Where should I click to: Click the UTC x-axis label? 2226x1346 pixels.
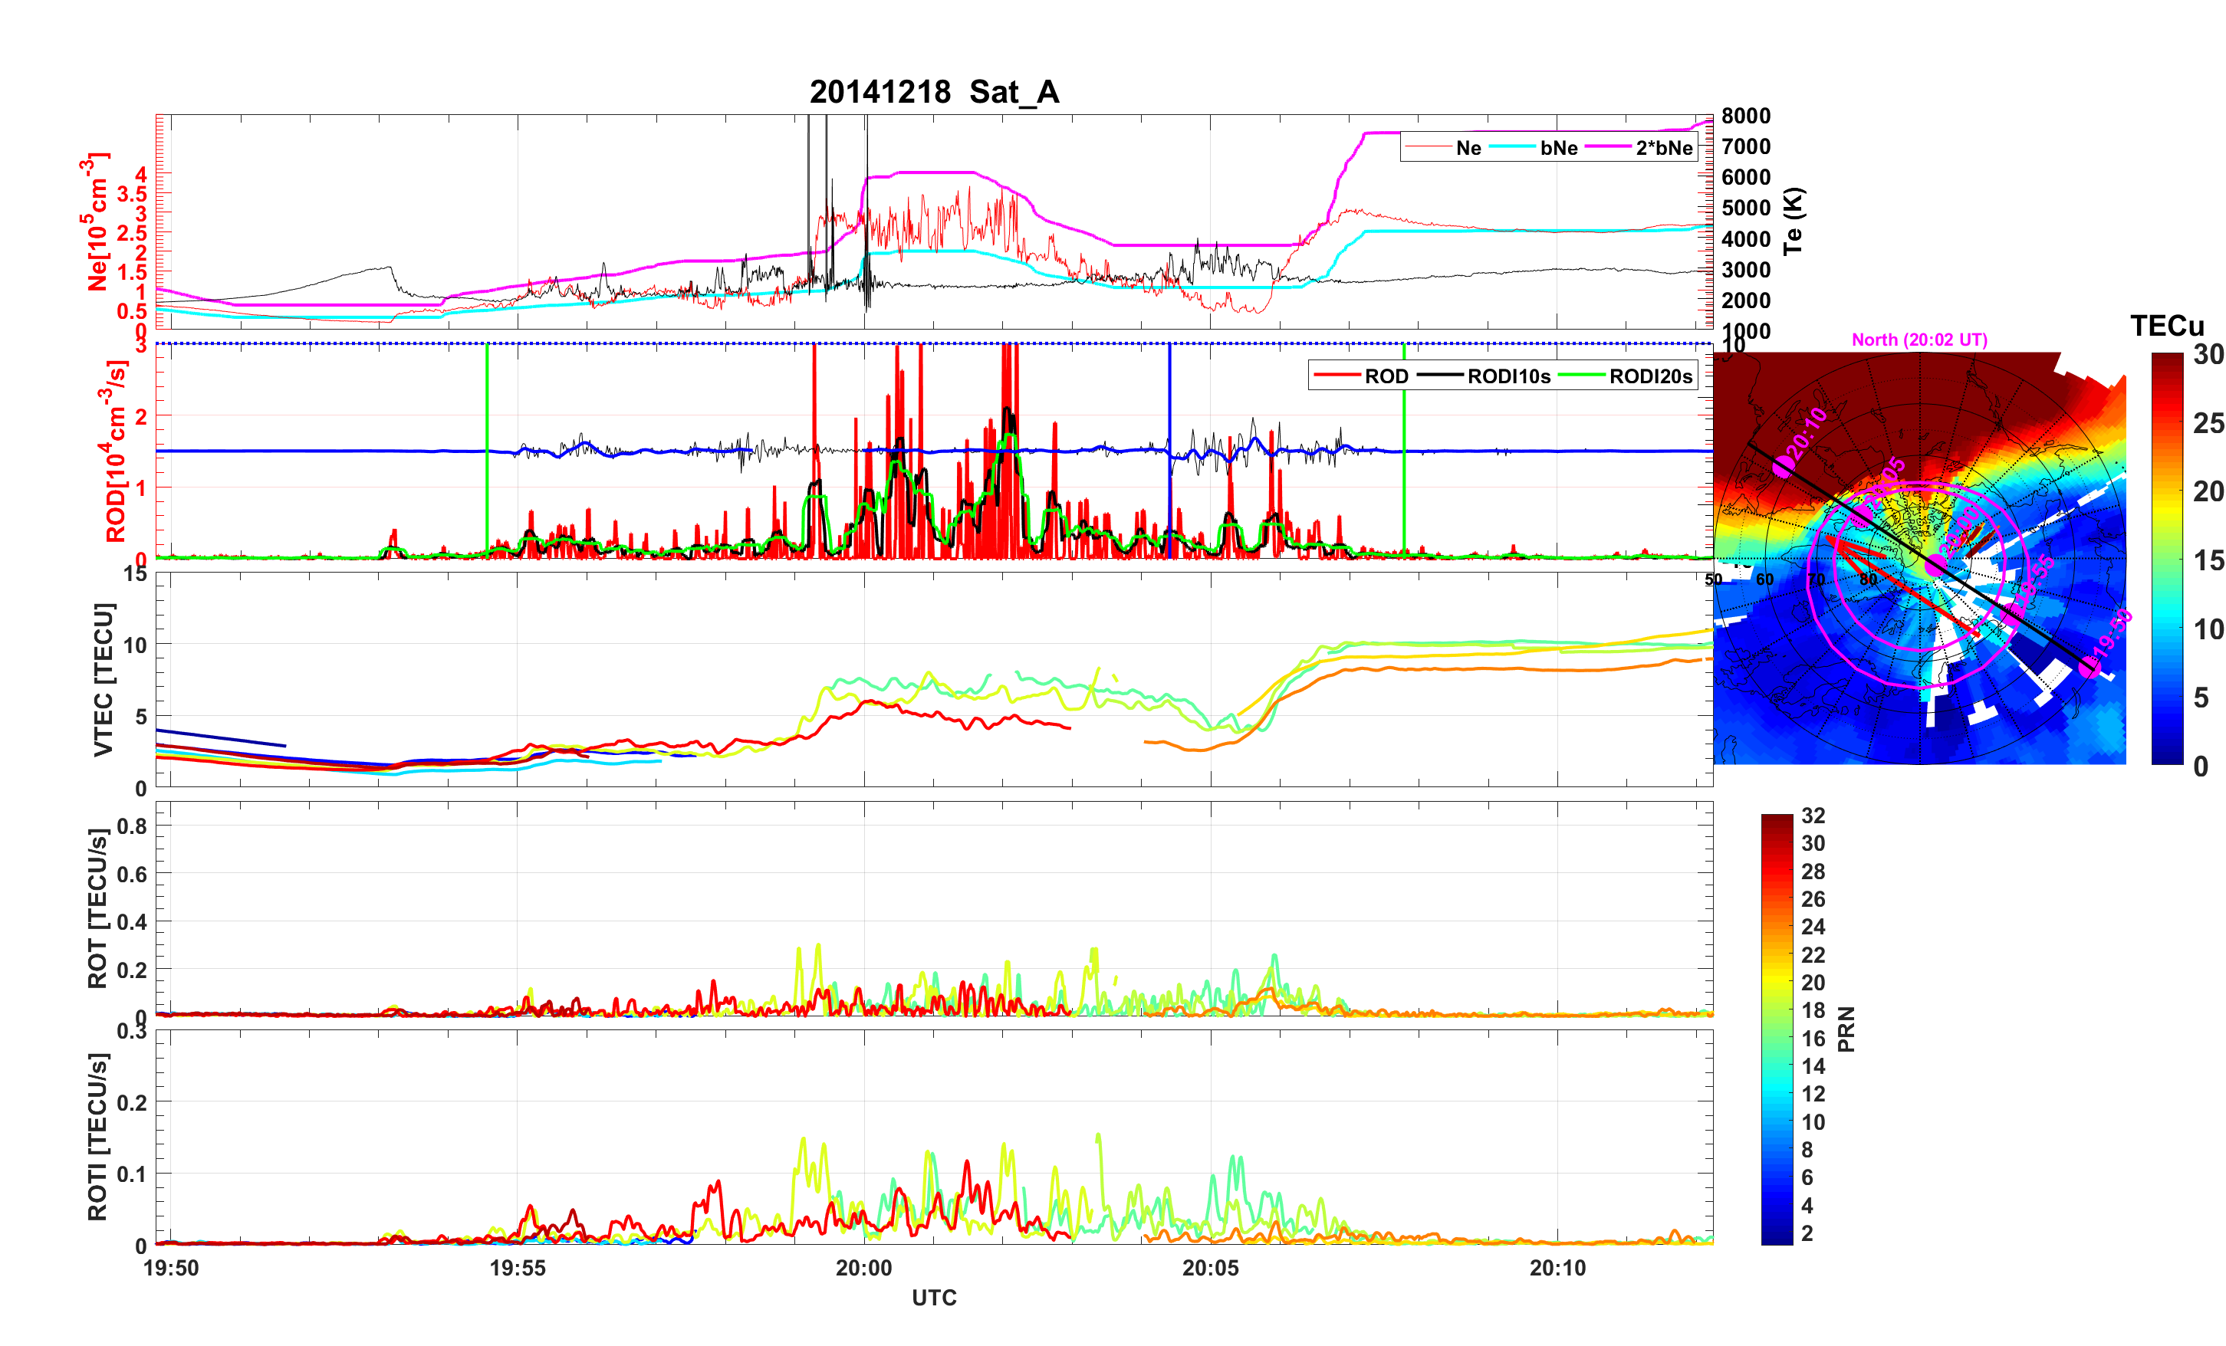934,1297
